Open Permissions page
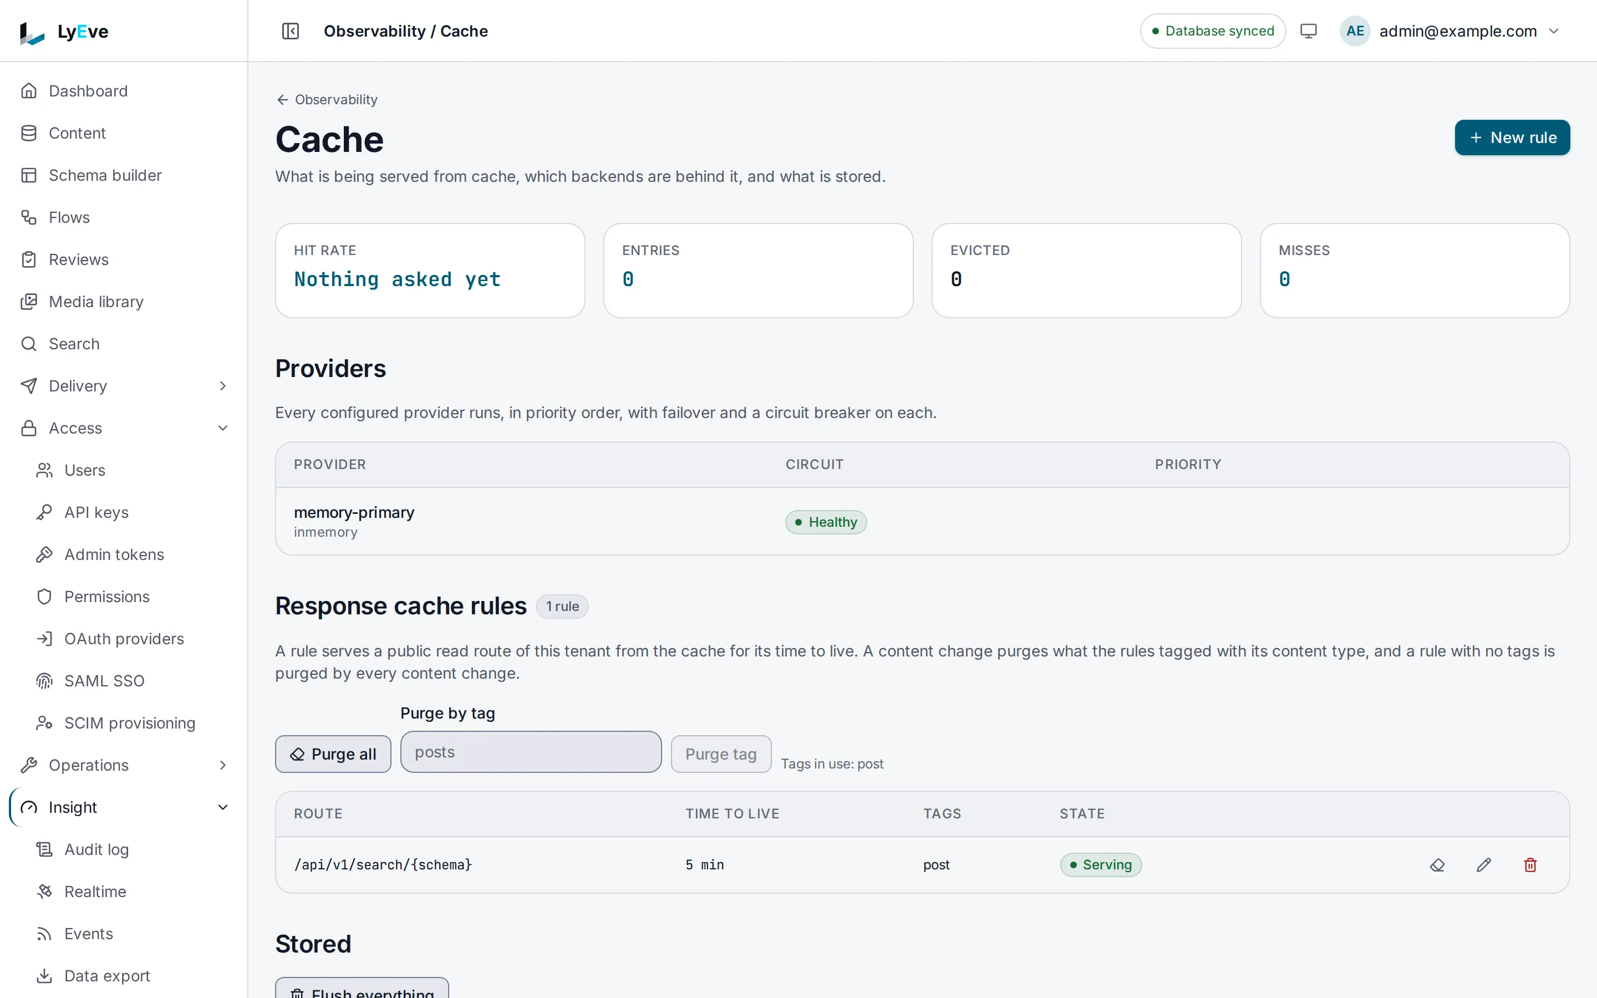 pyautogui.click(x=131, y=597)
